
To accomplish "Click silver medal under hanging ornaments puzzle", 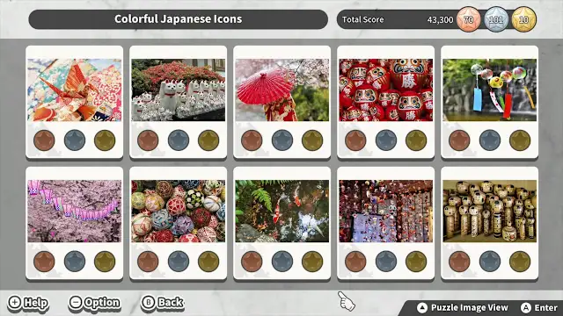I will point(386,262).
